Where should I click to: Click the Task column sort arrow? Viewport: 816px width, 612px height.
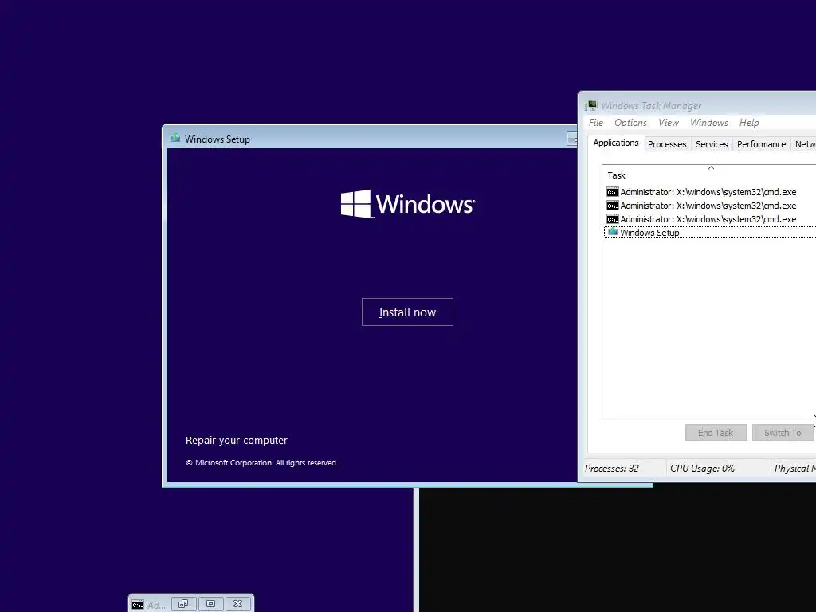(711, 167)
